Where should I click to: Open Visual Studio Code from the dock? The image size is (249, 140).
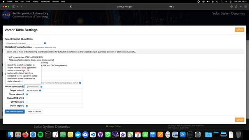93,135
